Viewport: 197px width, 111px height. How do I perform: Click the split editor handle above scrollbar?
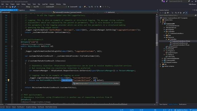157,14
